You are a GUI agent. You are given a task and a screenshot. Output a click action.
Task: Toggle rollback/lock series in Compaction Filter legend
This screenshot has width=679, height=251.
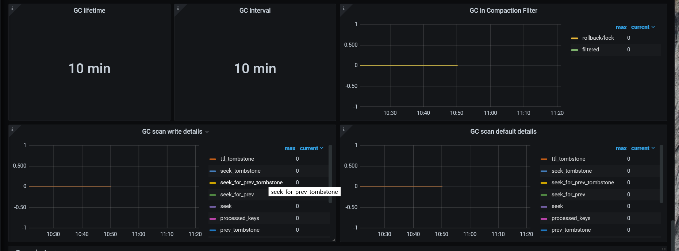(x=598, y=38)
